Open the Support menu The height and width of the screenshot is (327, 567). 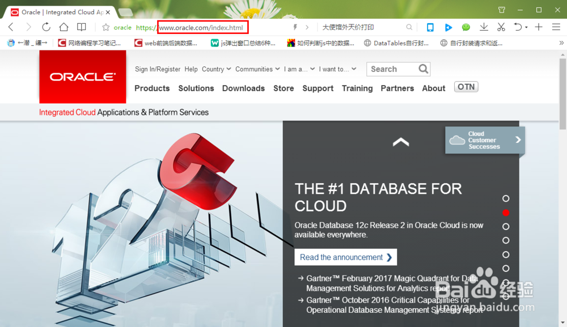(x=318, y=88)
